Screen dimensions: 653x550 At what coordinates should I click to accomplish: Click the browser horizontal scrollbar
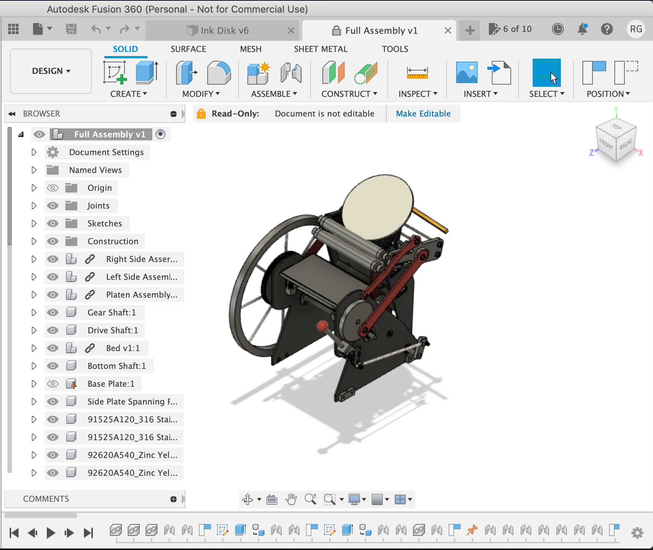pos(41,515)
